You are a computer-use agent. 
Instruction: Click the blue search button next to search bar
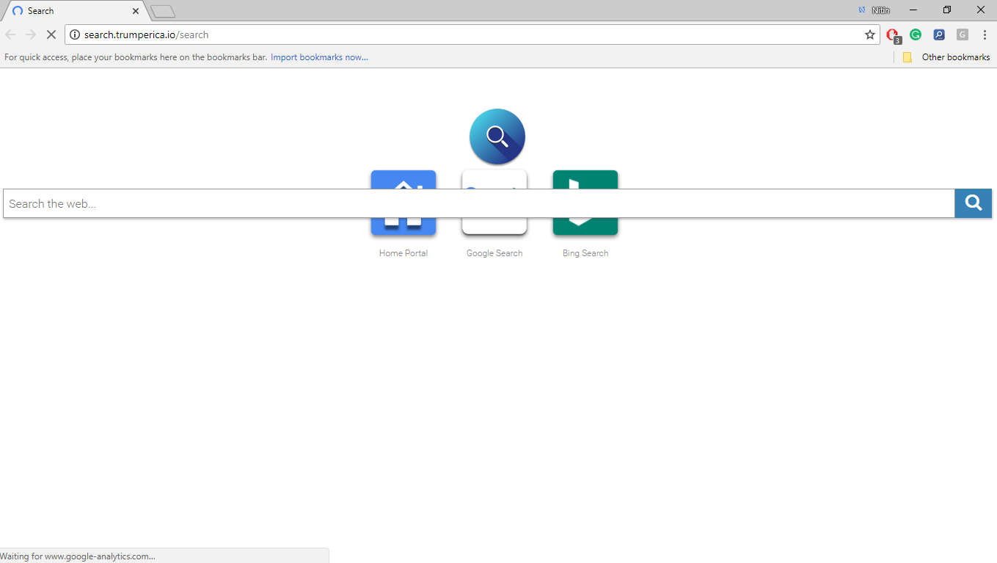click(973, 203)
